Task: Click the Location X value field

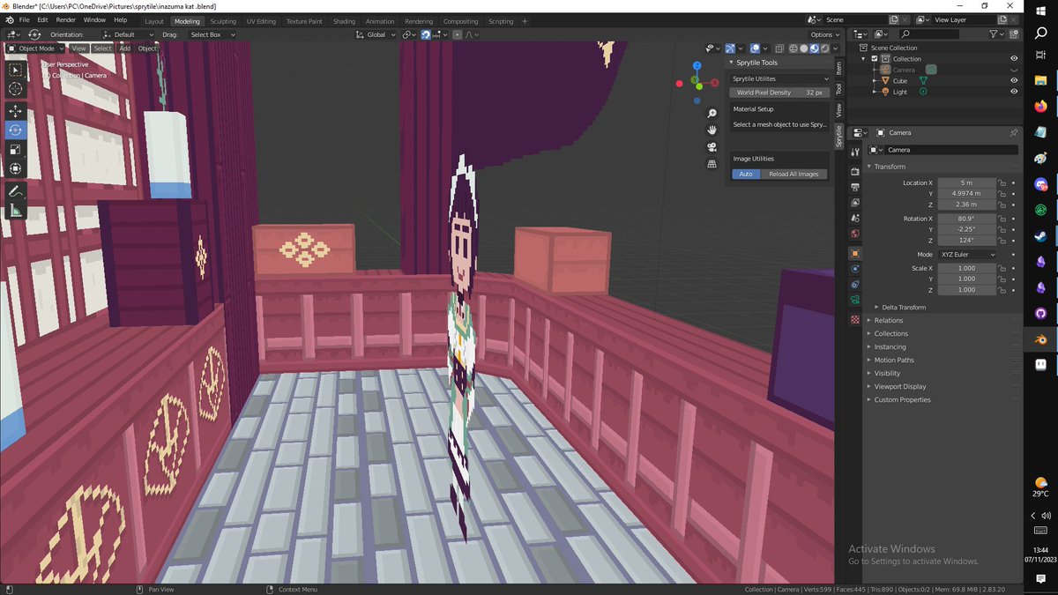Action: coord(966,182)
